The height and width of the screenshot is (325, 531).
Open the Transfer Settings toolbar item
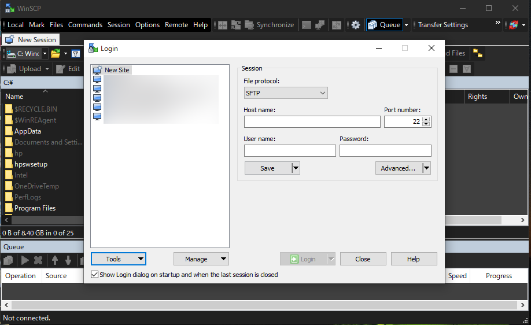tap(443, 25)
